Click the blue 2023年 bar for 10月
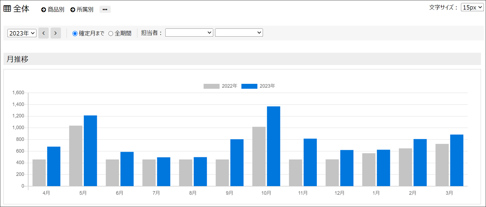 (x=273, y=146)
